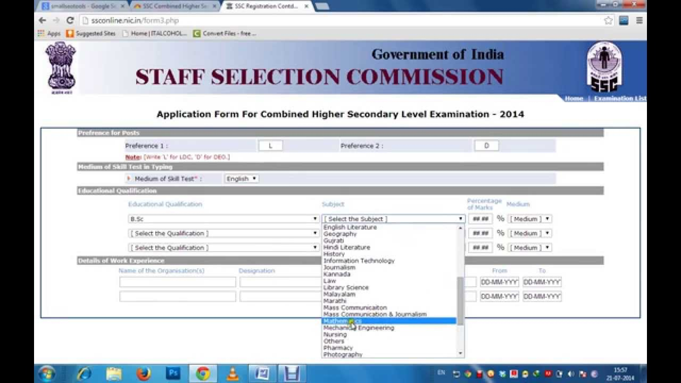The height and width of the screenshot is (383, 681).
Task: Click second row To date field
Action: coord(542,296)
